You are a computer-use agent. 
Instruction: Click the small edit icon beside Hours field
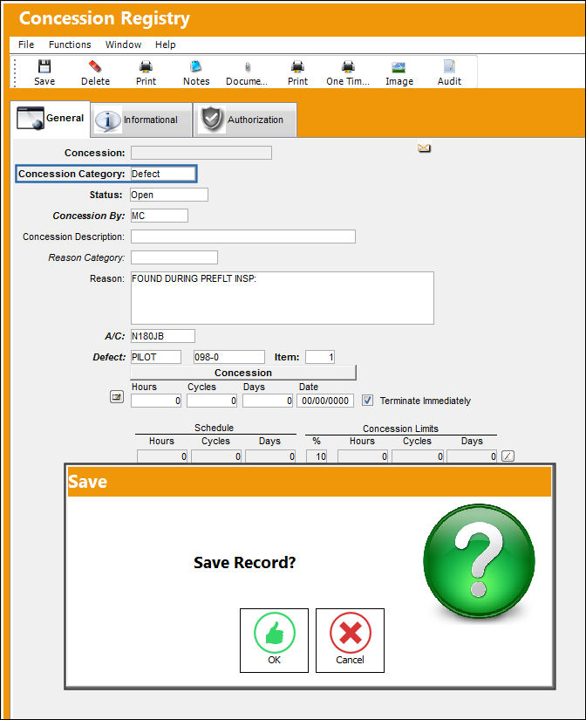point(117,397)
